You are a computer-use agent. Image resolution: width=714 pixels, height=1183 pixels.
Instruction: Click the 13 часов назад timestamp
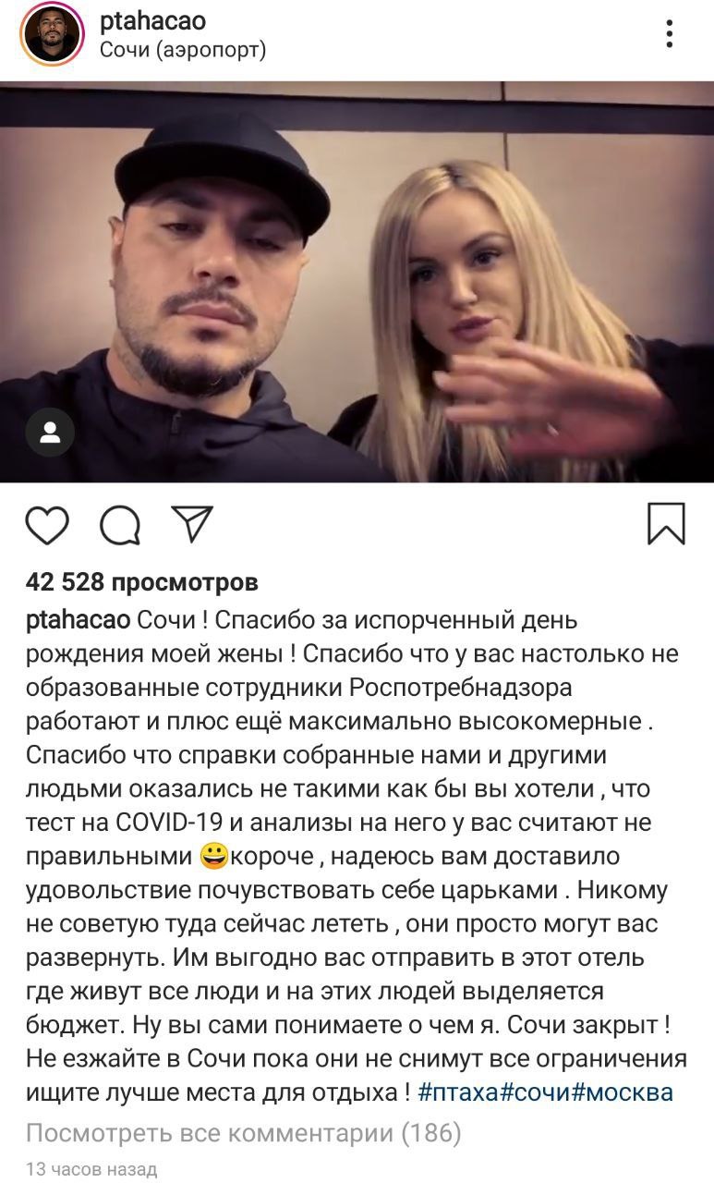(91, 1169)
